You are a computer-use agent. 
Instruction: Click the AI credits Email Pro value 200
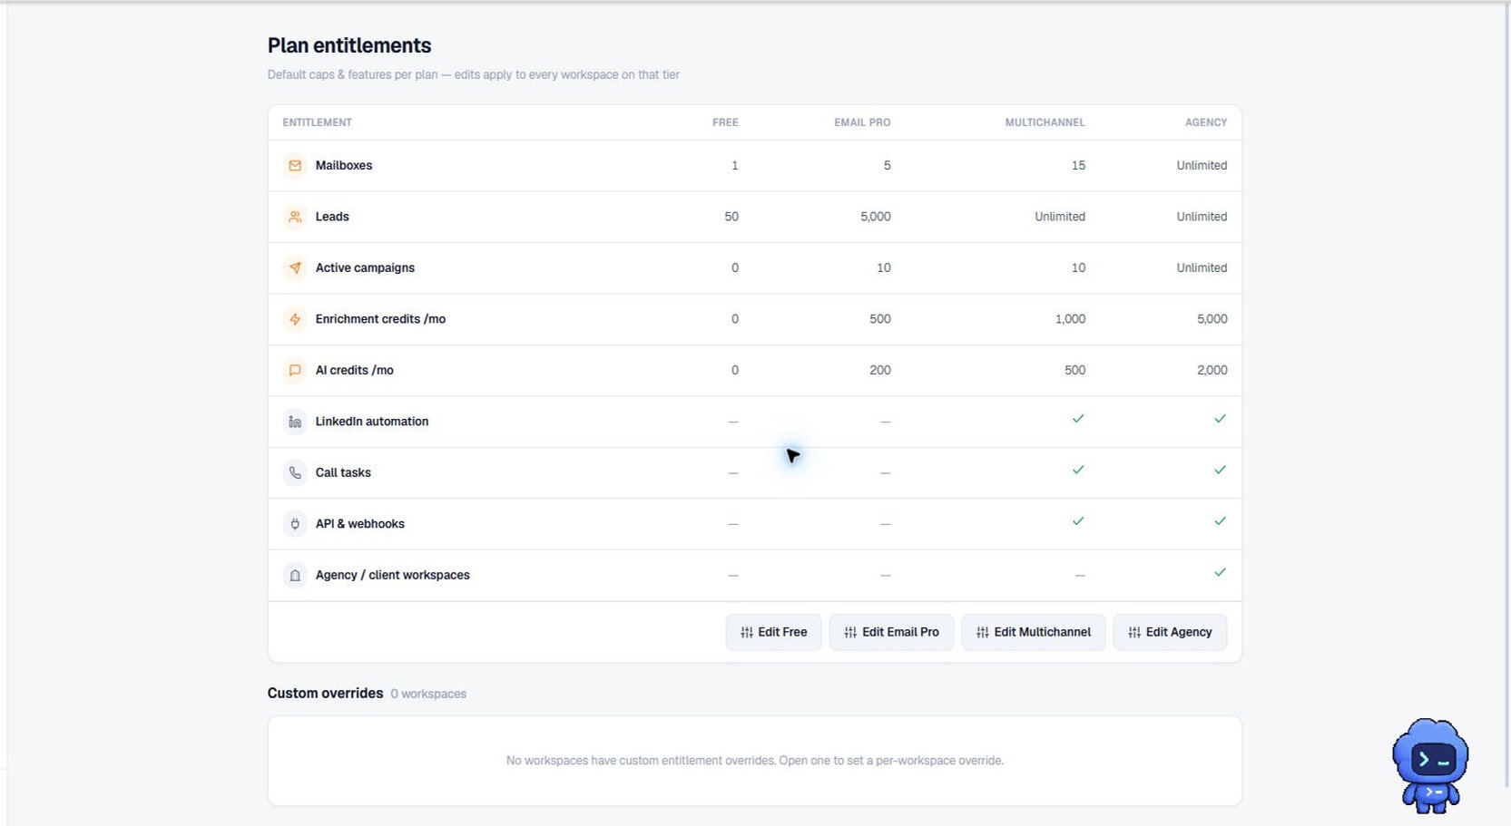(880, 371)
